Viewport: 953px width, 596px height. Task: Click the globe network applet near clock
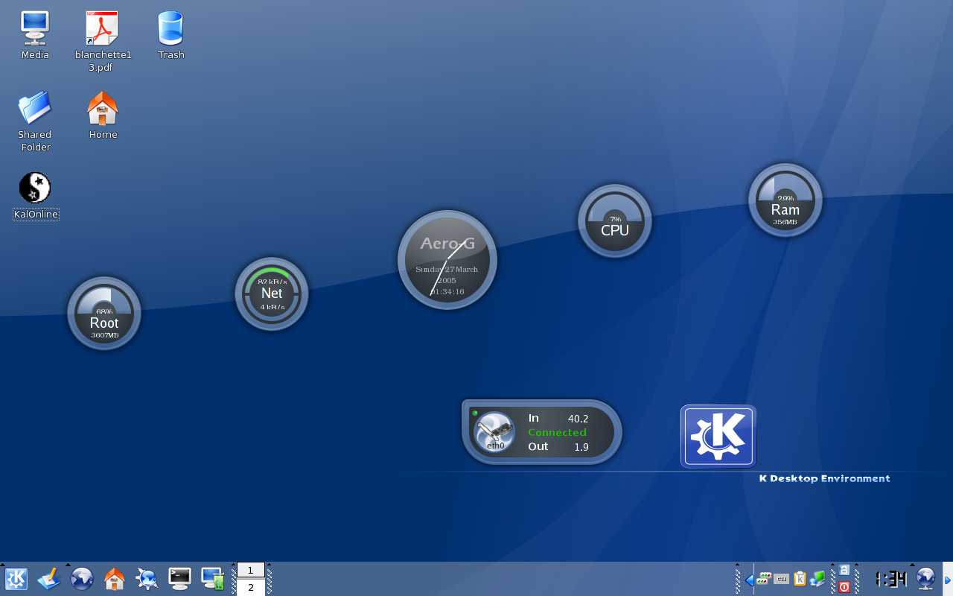[925, 579]
